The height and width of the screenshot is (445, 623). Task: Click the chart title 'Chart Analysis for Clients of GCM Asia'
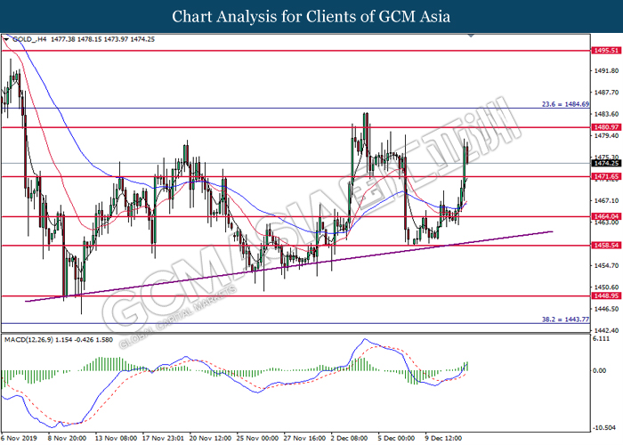(x=311, y=16)
